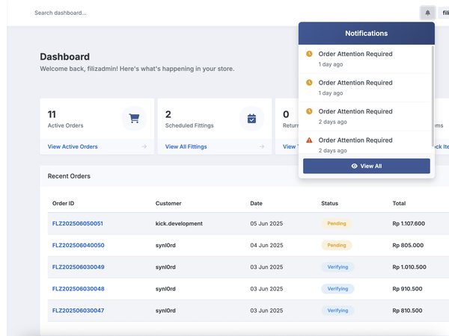Click the Dashboard page title

pos(64,57)
